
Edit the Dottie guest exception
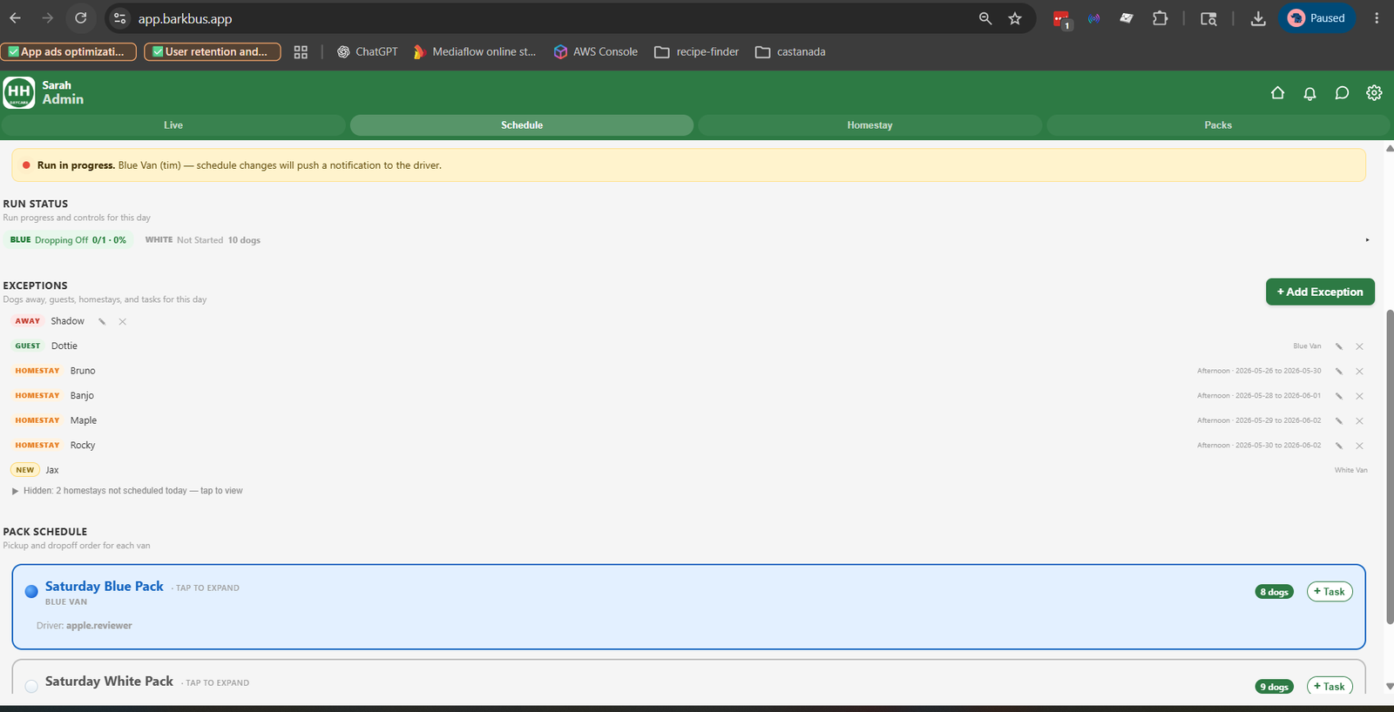(x=1339, y=346)
